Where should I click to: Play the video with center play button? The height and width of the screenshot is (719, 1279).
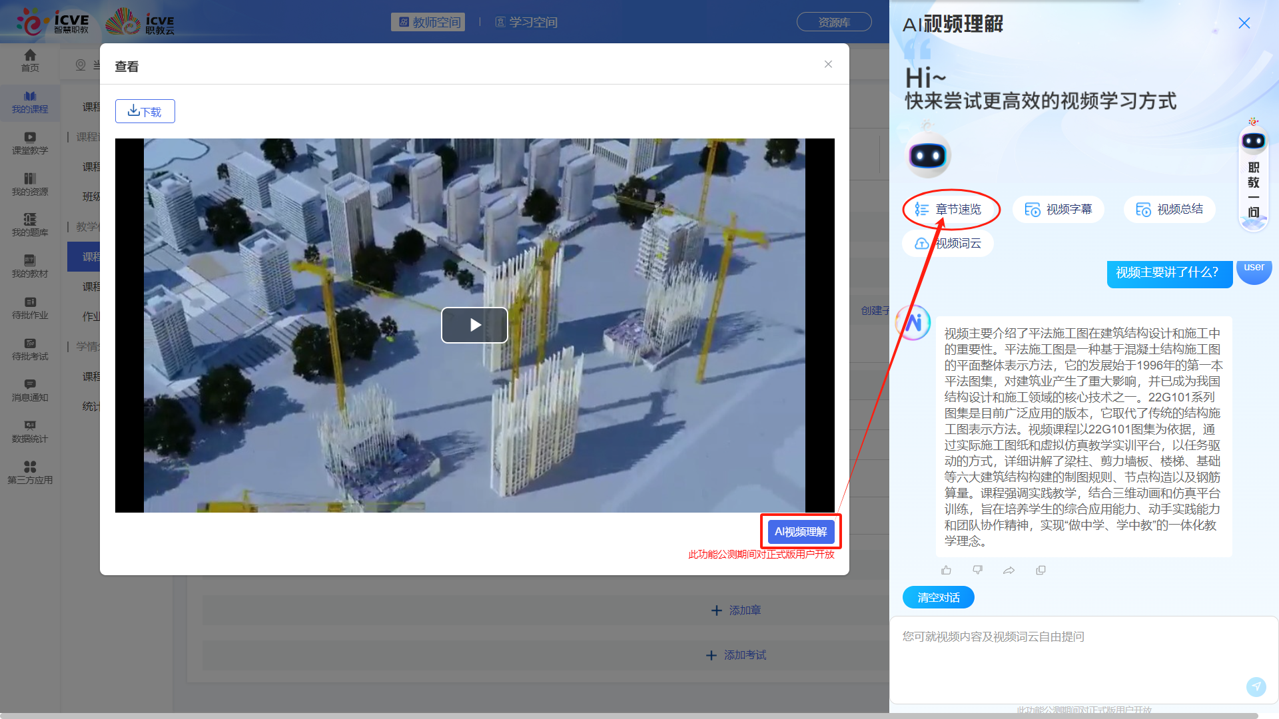(474, 325)
